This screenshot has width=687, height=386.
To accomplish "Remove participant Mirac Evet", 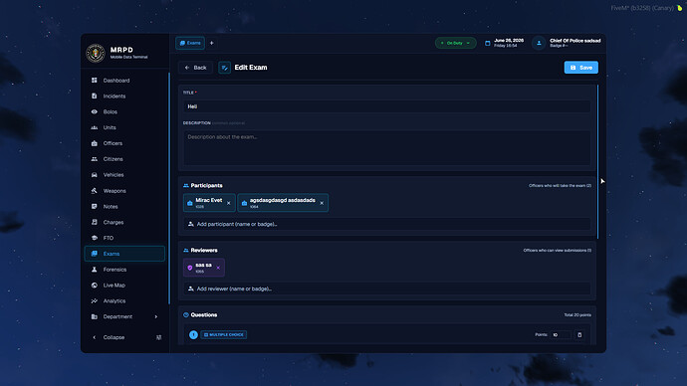I will 228,203.
